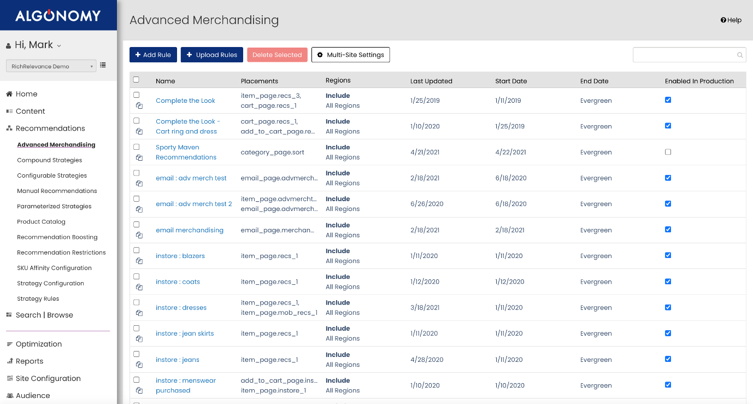Click the list icon beside the site selector

click(x=103, y=66)
